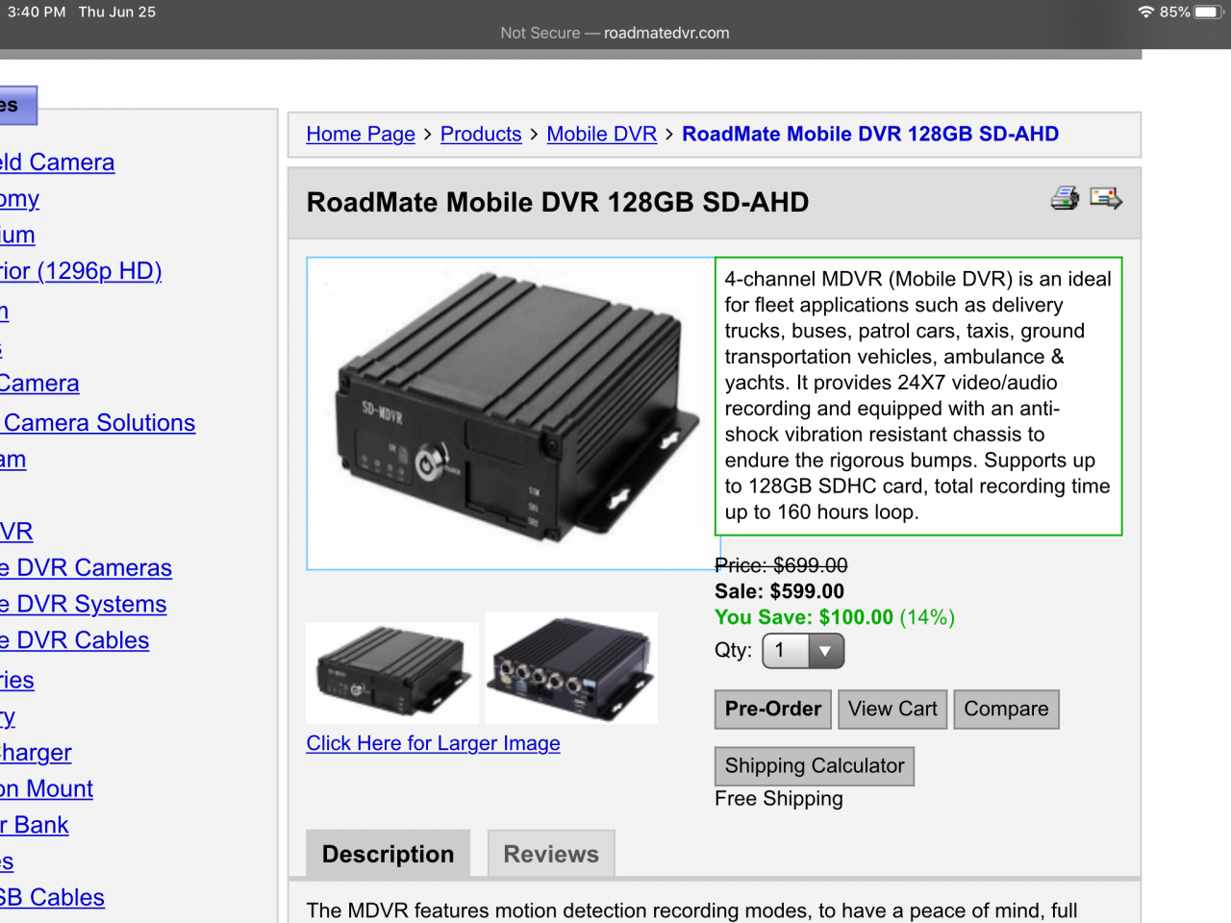1231x923 pixels.
Task: Tap the battery indicator in status bar
Action: point(1208,12)
